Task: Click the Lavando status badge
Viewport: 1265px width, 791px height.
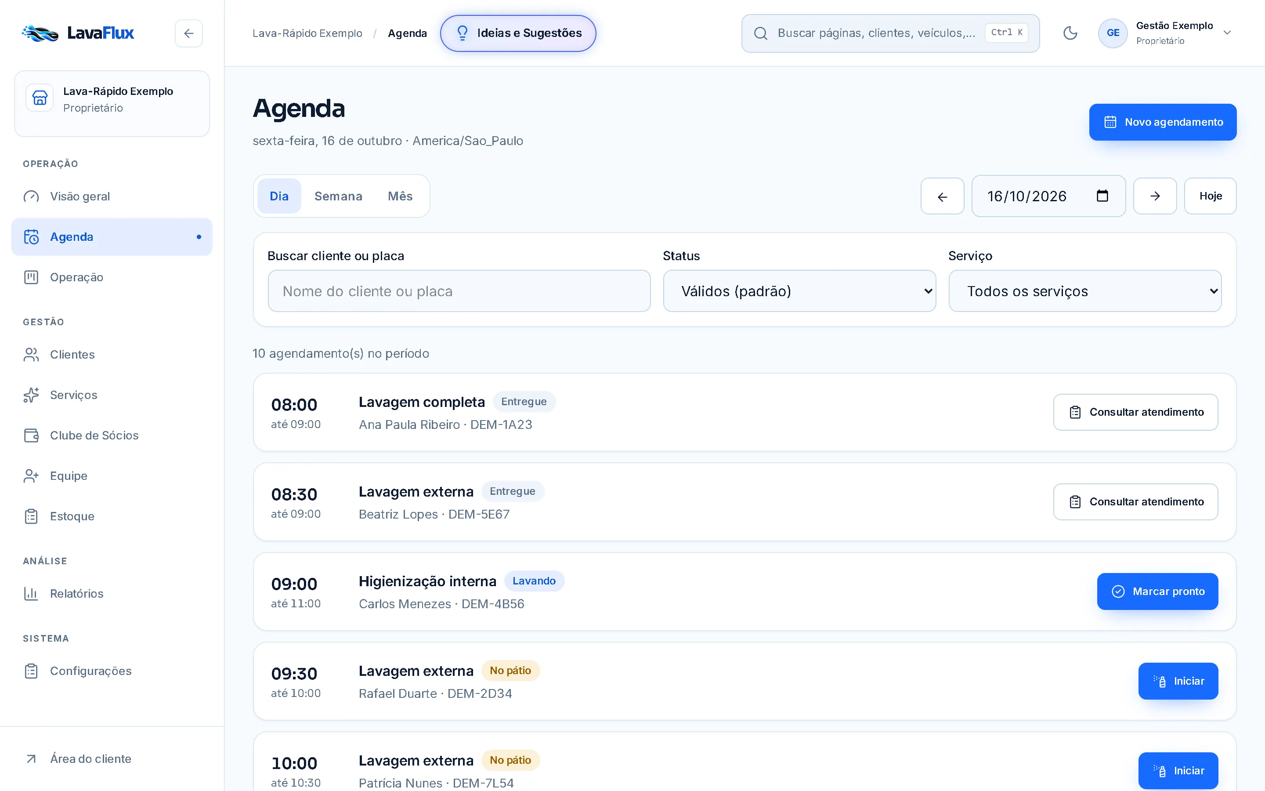Action: (534, 581)
